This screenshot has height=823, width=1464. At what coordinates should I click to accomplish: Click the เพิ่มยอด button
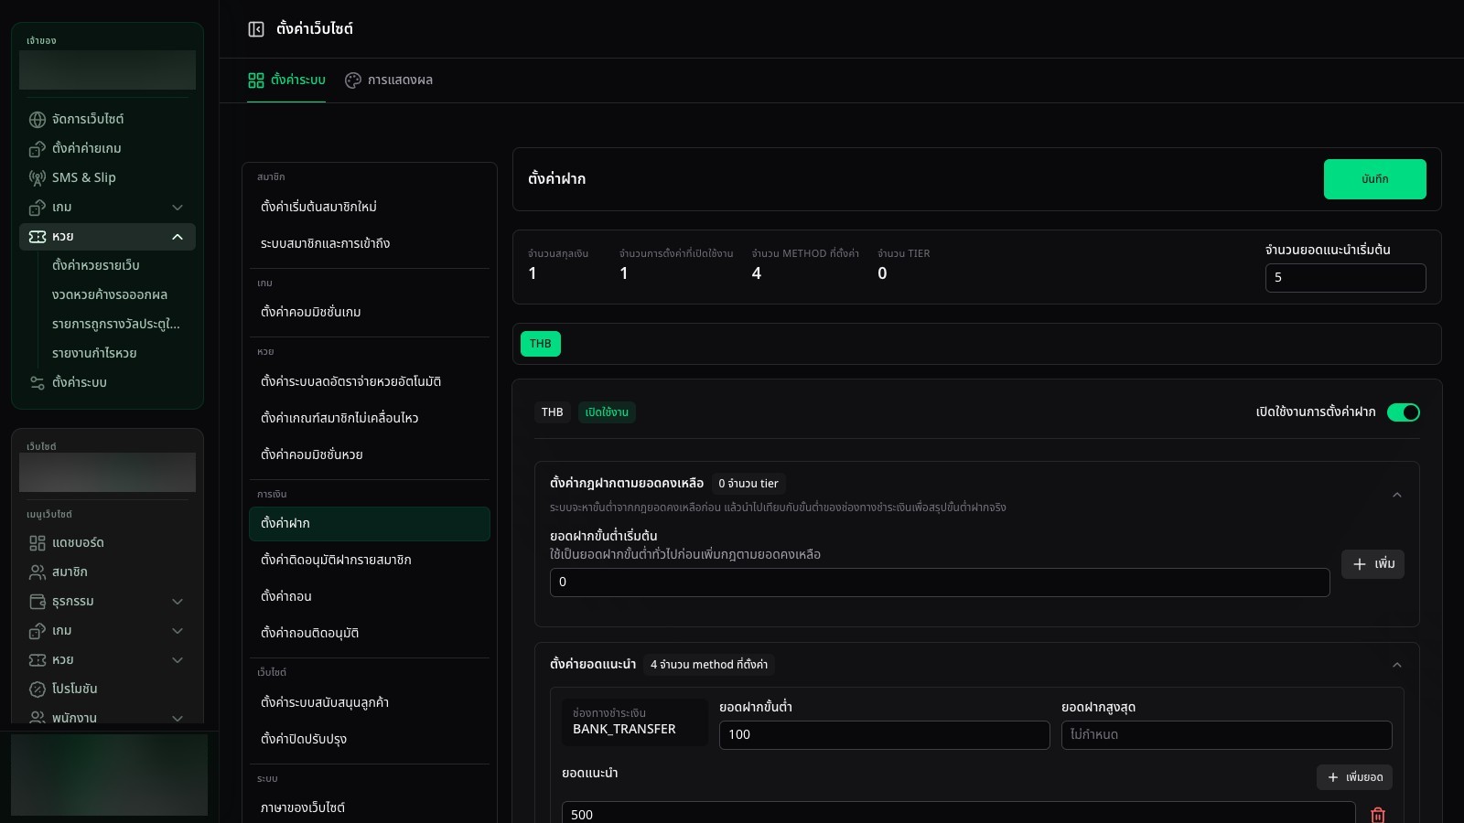pyautogui.click(x=1355, y=777)
